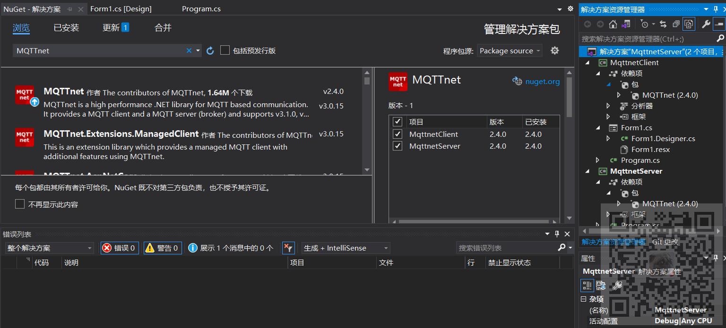Click MQTTnet.Extensions.ManagedClient package icon
This screenshot has height=328, width=726.
tap(25, 137)
